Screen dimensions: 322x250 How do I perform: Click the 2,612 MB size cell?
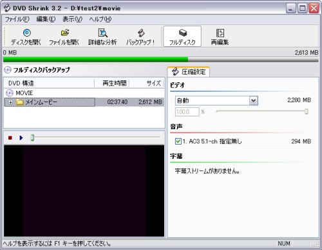[x=150, y=102]
